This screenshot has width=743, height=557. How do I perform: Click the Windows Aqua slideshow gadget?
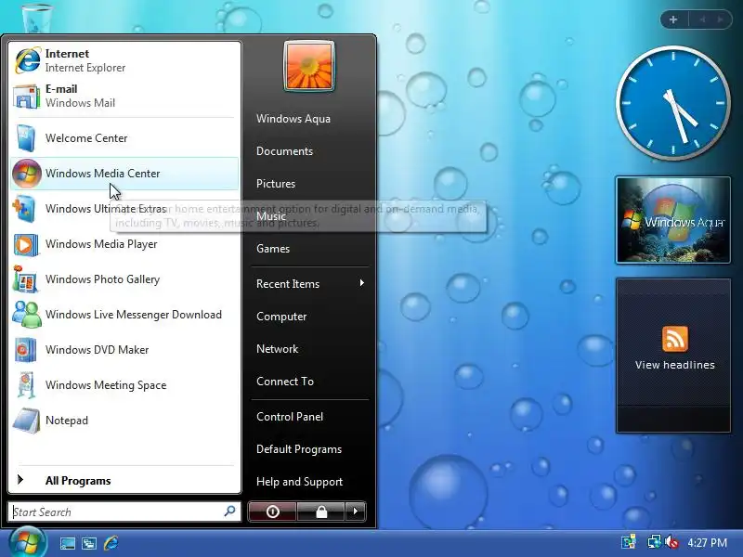pos(672,220)
